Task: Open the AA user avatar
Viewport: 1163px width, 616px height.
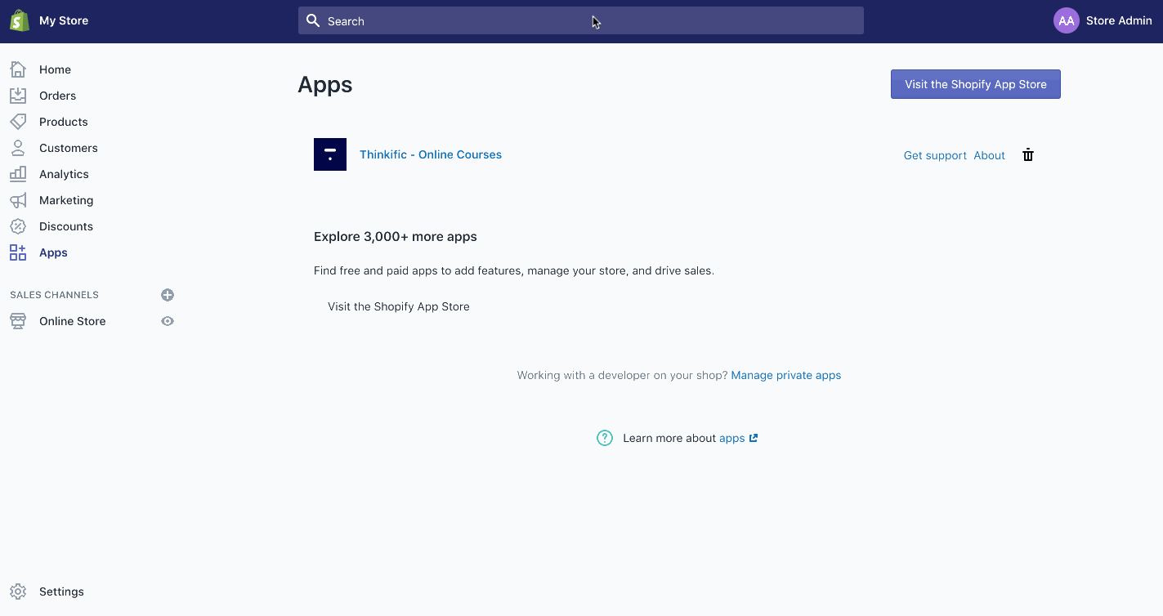Action: tap(1067, 20)
